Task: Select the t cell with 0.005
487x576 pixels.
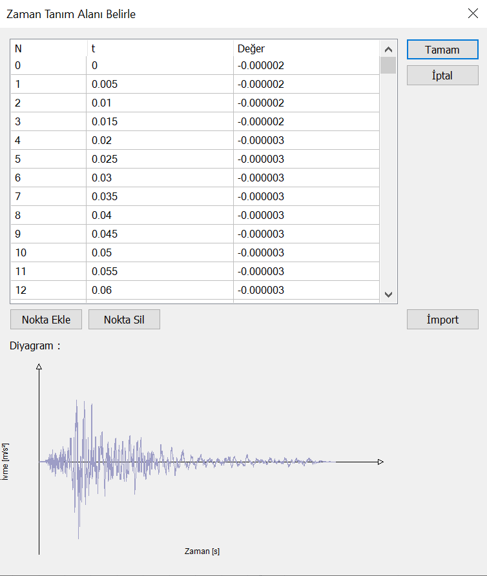Action: click(160, 85)
